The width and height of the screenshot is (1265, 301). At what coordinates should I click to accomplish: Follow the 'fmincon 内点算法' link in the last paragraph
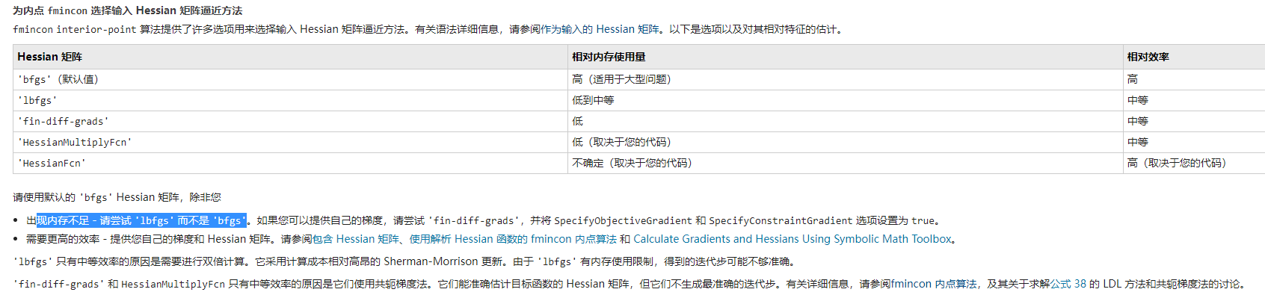[x=933, y=284]
